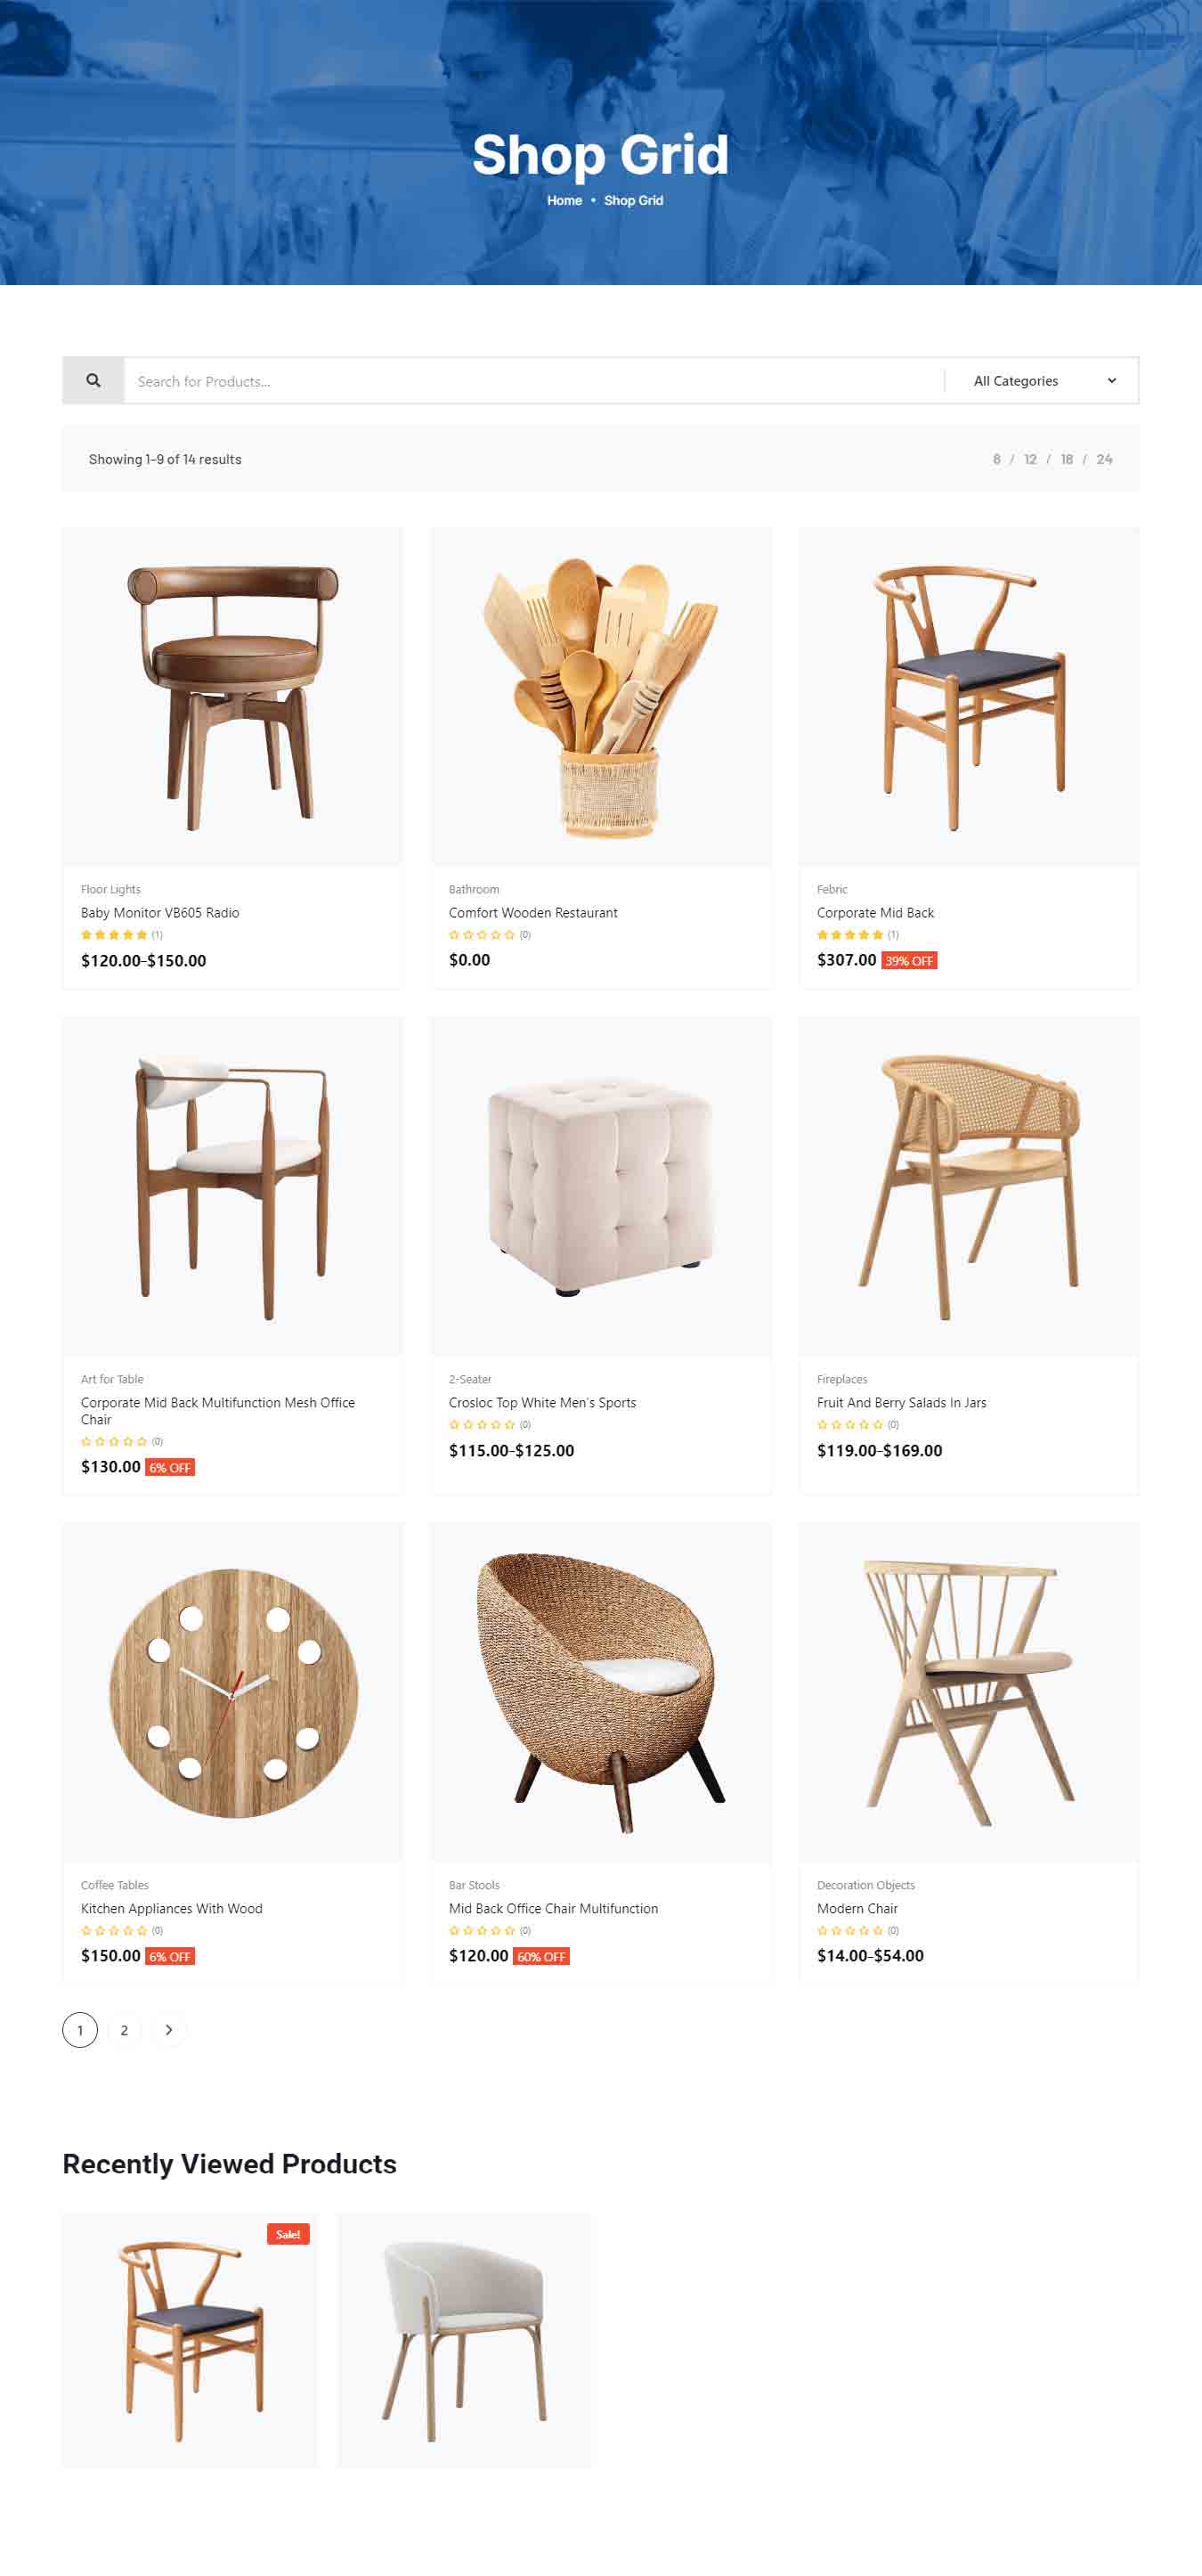
Task: Click the Bar Stools category label
Action: [474, 1884]
